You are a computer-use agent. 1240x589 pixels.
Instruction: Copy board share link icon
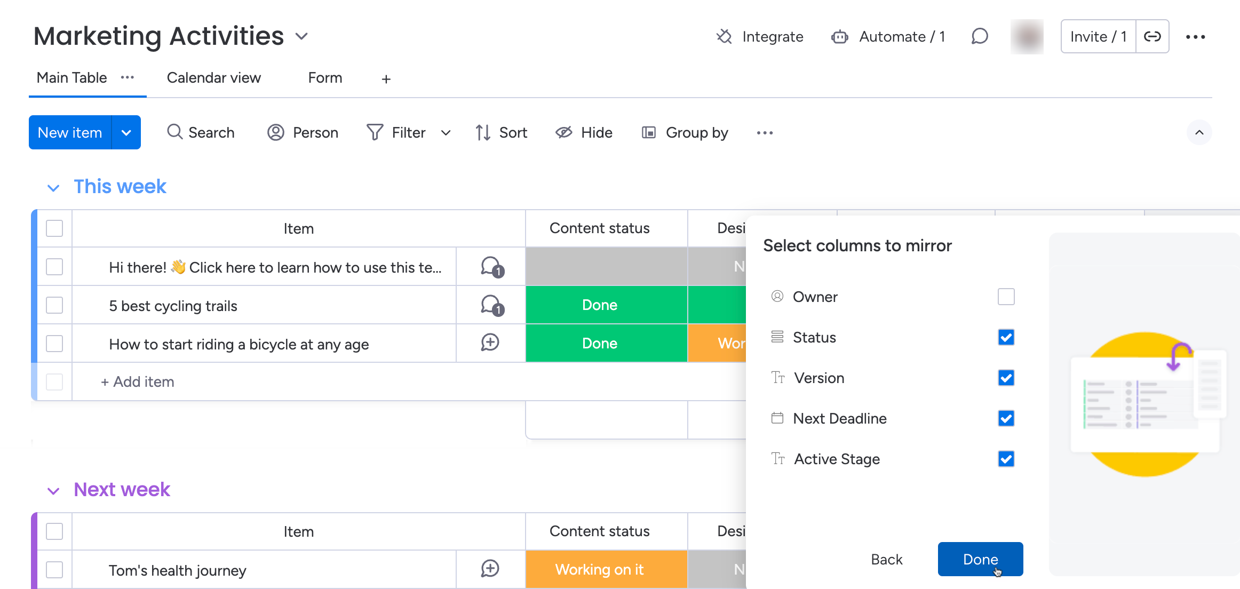pos(1152,36)
